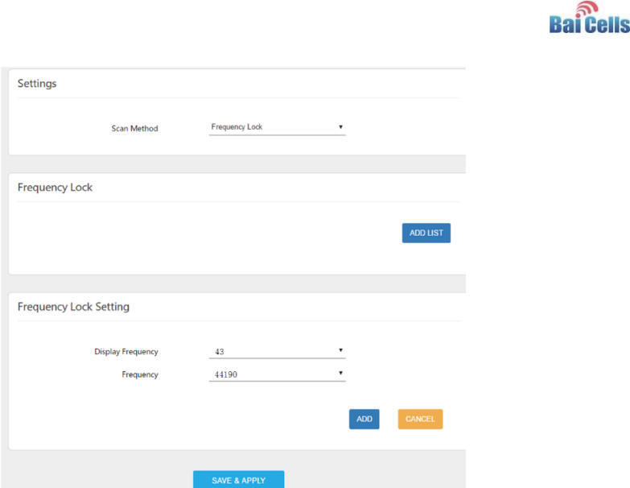This screenshot has height=488, width=630.
Task: Click the SAVE & APPLY button
Action: 239,480
